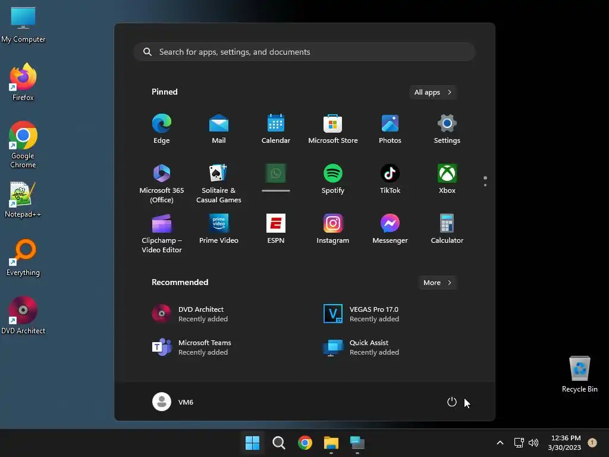The height and width of the screenshot is (457, 609).
Task: Select the Everything desktop shortcut
Action: coord(23,257)
